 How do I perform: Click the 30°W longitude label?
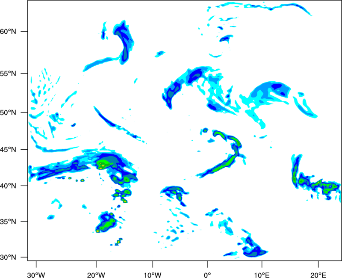[x=36, y=275]
